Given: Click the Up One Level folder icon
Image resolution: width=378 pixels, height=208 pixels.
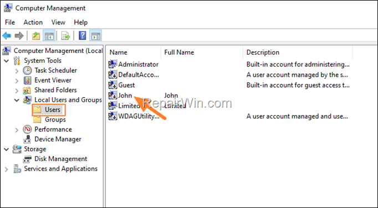Looking at the screenshot, I should (36, 36).
